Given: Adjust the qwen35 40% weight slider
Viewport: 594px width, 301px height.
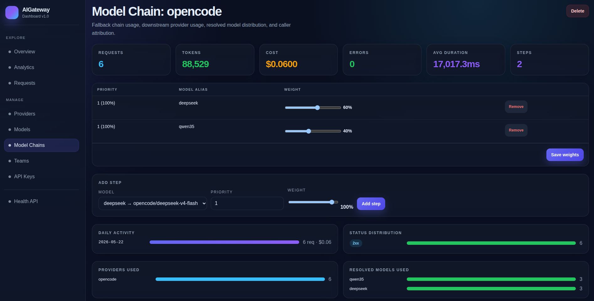Looking at the screenshot, I should tap(313, 131).
